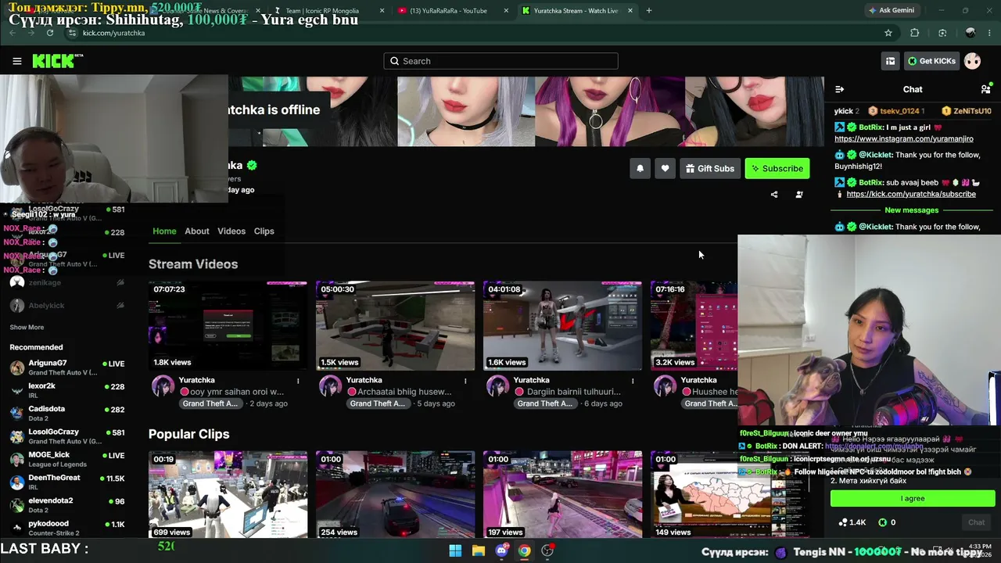
Task: Jump to New messages in chat
Action: [911, 210]
